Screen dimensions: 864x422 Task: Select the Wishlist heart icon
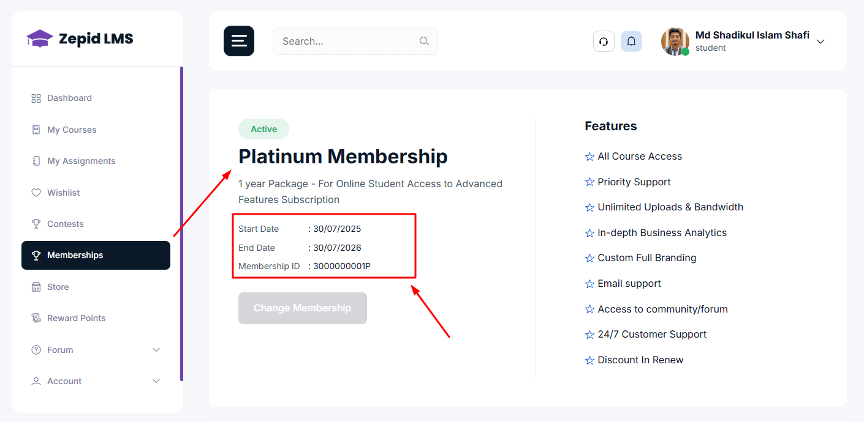coord(36,192)
